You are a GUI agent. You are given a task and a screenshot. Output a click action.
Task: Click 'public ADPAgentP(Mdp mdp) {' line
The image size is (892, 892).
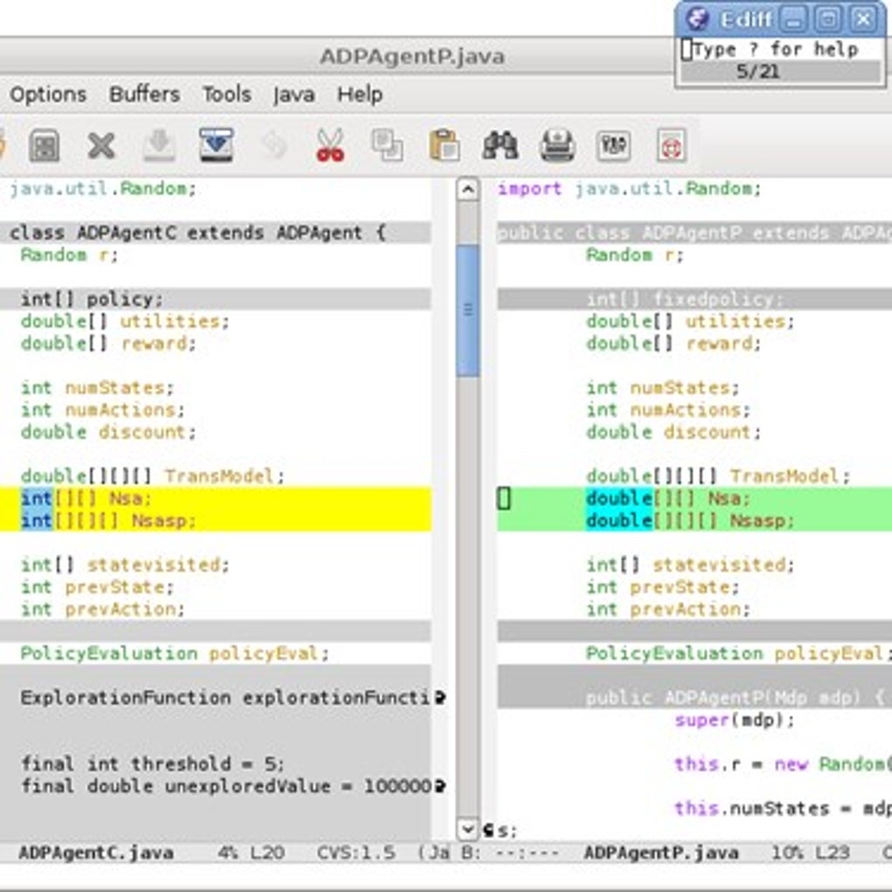735,698
